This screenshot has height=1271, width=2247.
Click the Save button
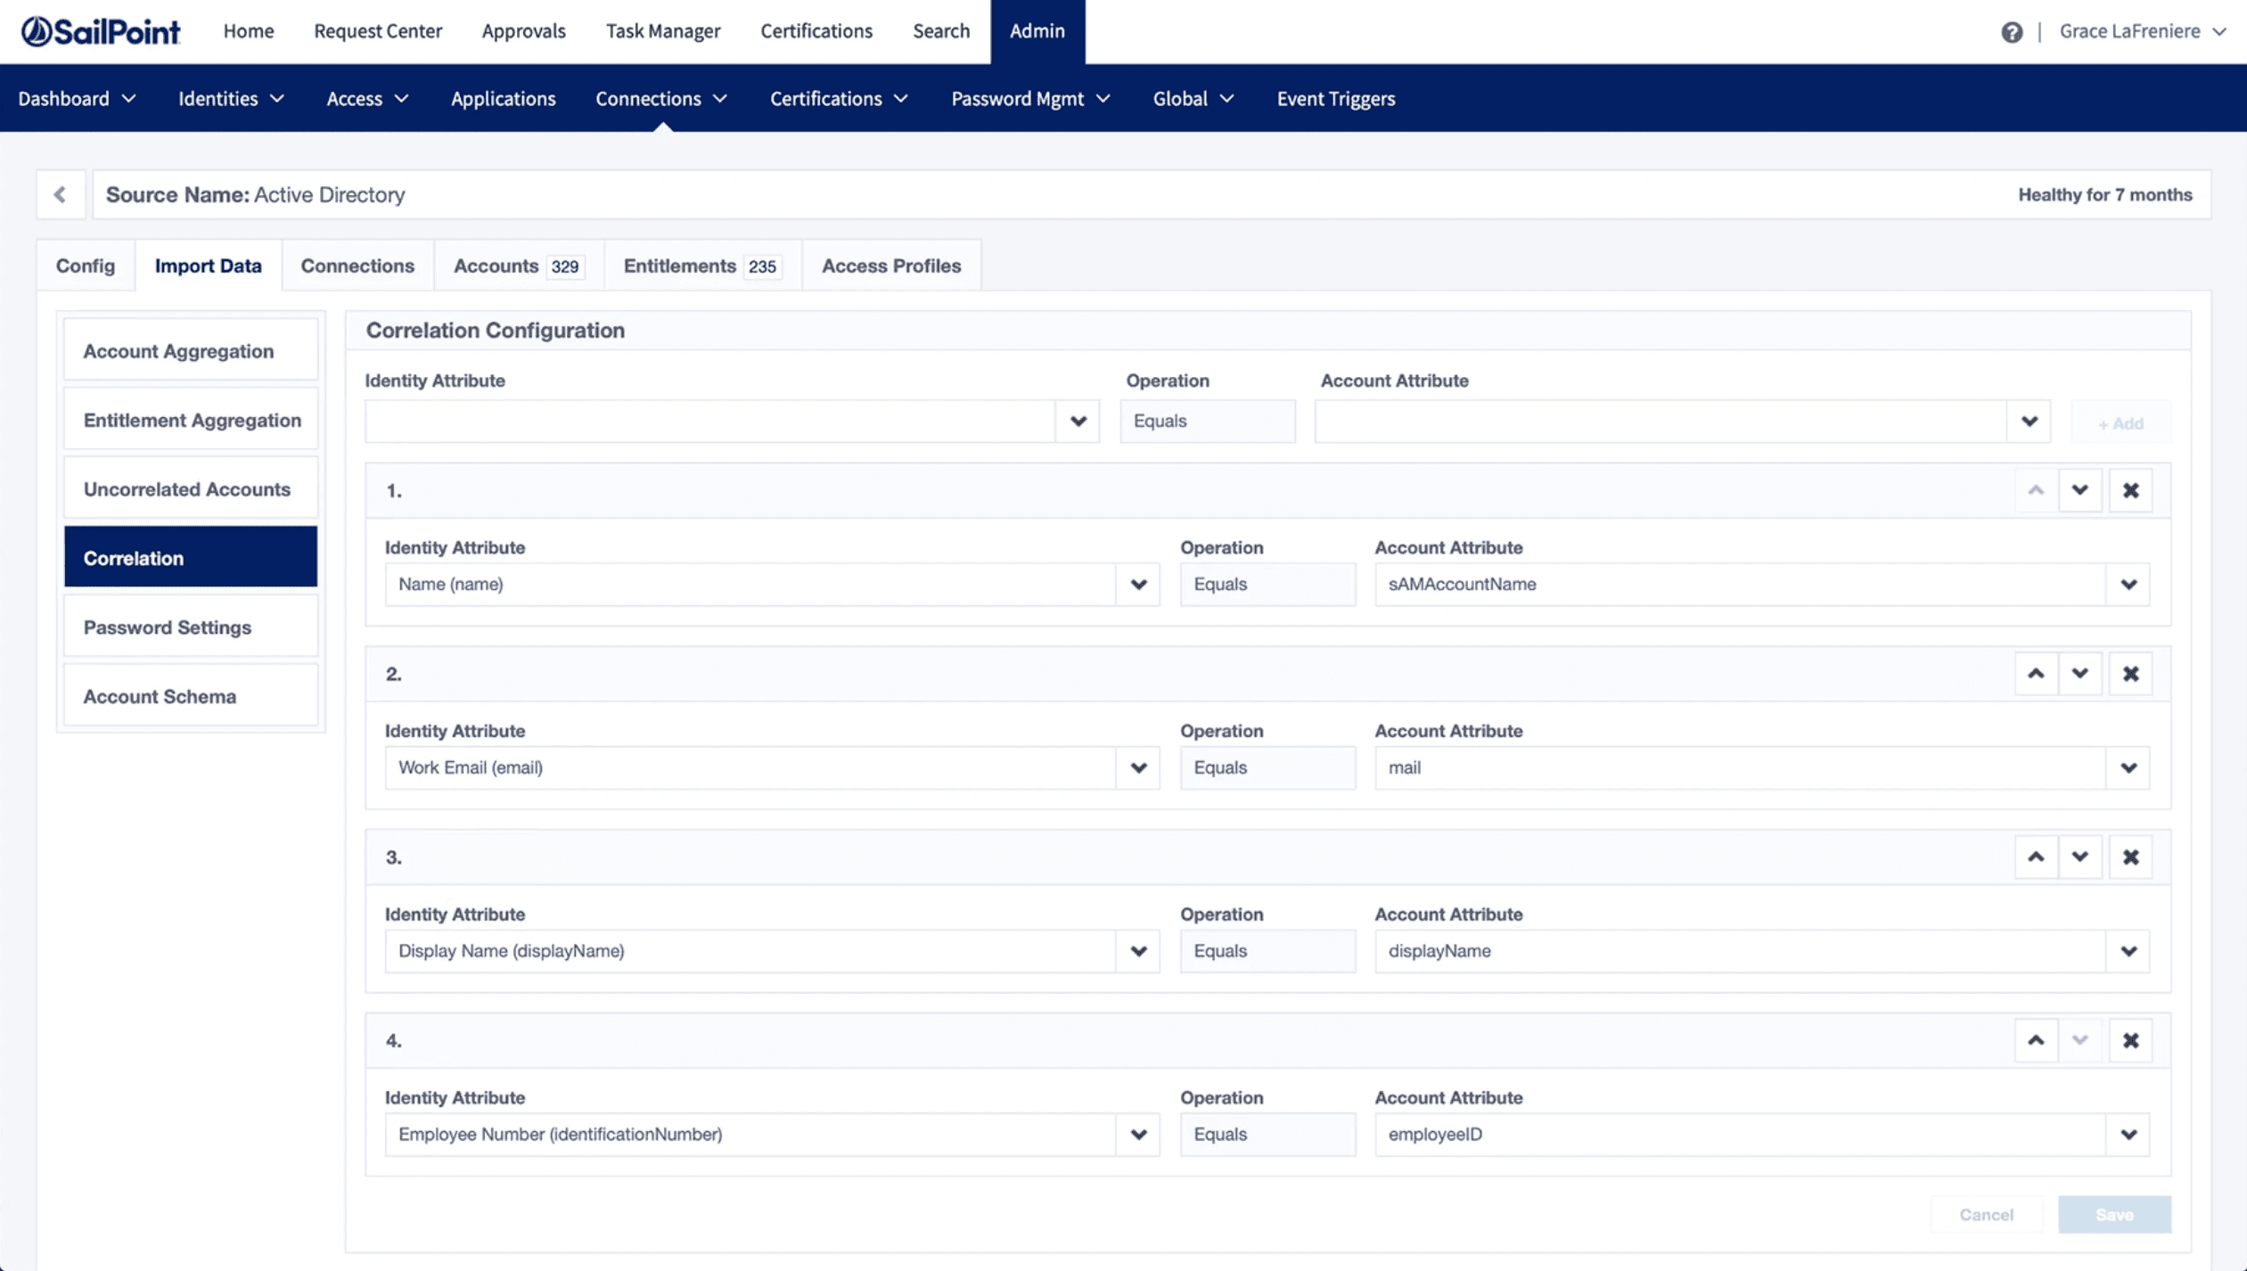pyautogui.click(x=2113, y=1215)
